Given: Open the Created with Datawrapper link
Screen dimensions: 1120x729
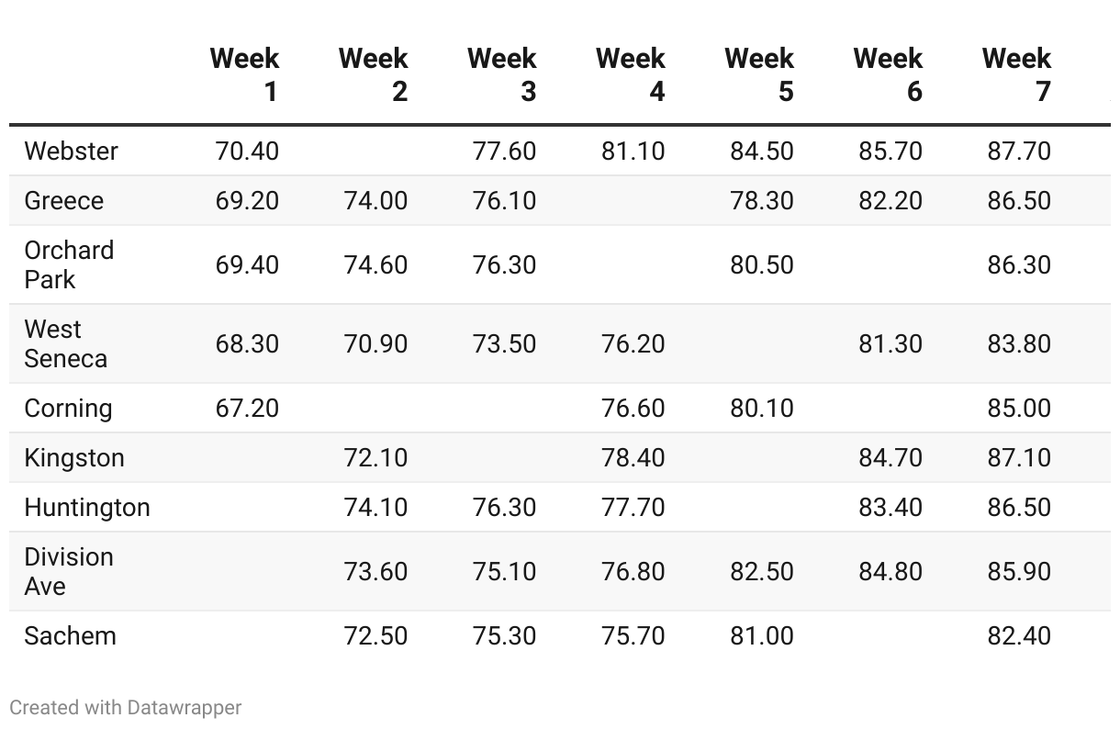Looking at the screenshot, I should [x=126, y=708].
